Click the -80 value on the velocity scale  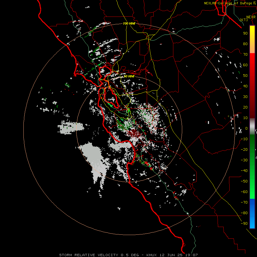coord(244,213)
